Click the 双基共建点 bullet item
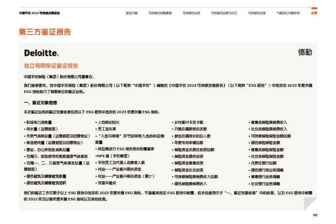 106,183
